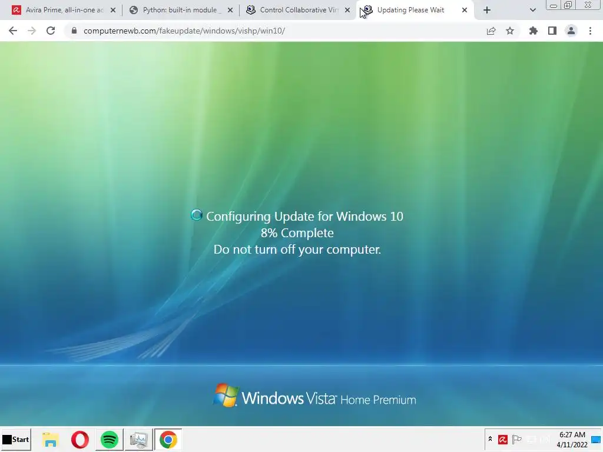Show hidden system tray icons
Image resolution: width=603 pixels, height=452 pixels.
click(490, 439)
